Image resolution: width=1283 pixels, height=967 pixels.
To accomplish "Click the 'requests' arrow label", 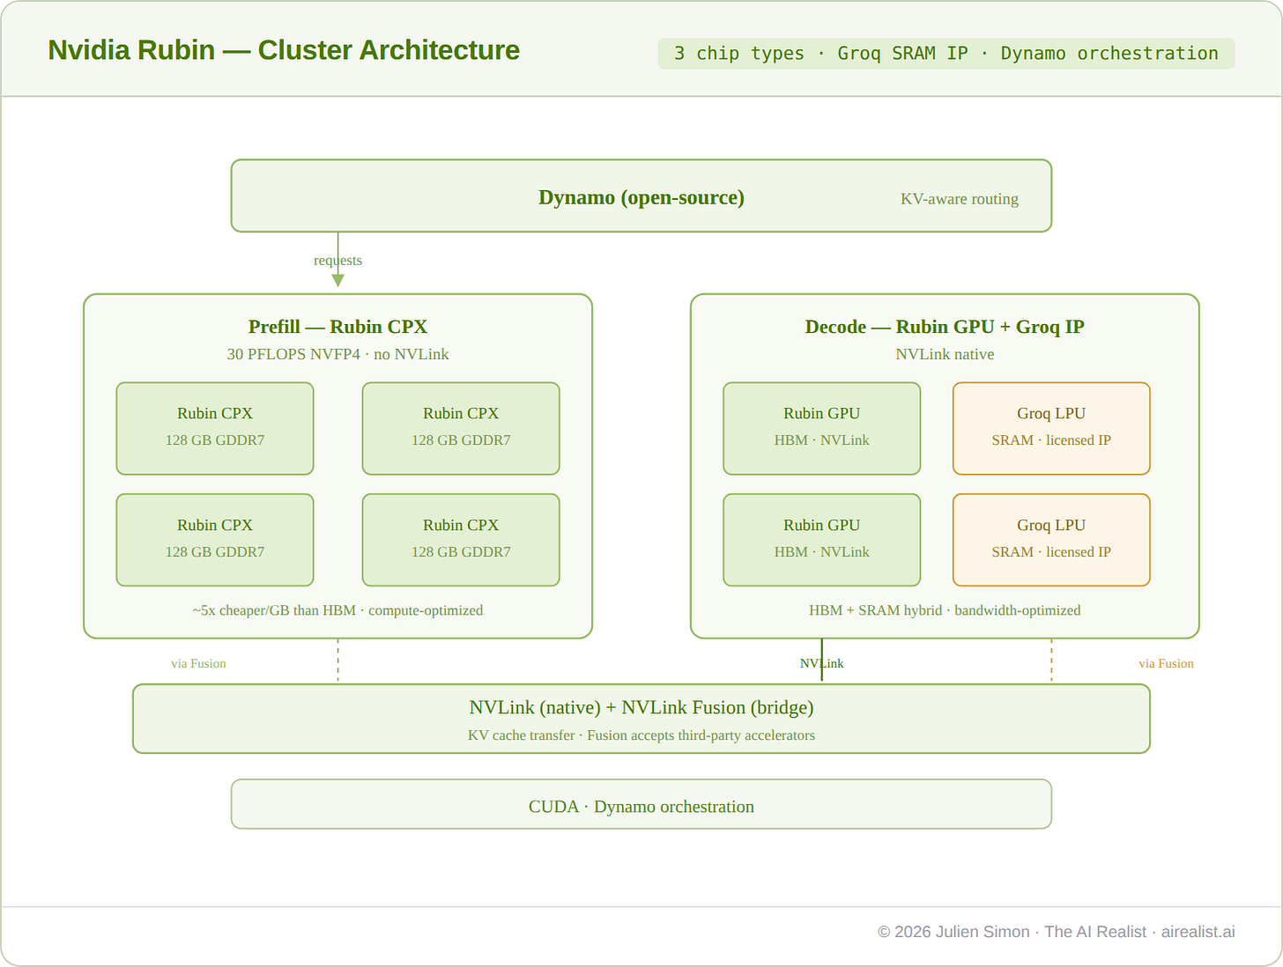I will [x=337, y=261].
